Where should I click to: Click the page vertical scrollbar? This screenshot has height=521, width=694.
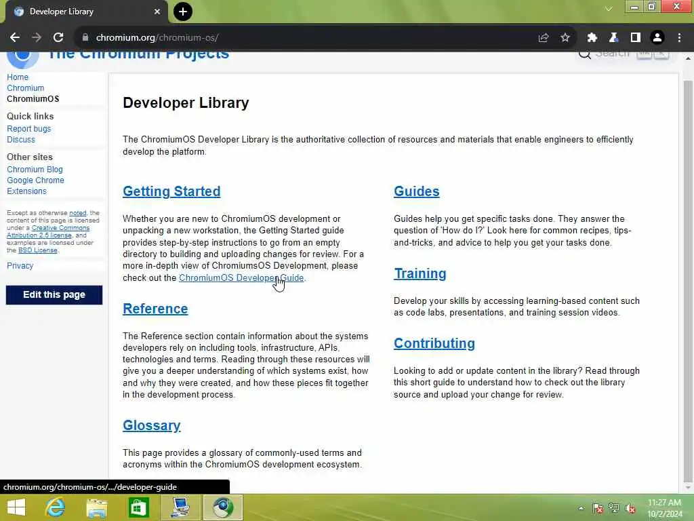pos(688,282)
